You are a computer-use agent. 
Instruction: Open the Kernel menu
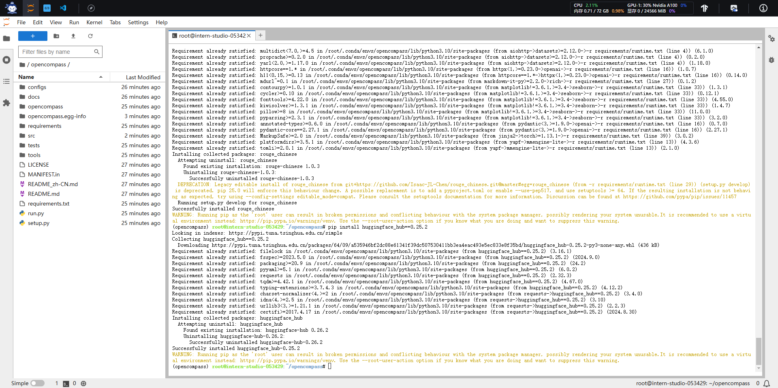94,22
